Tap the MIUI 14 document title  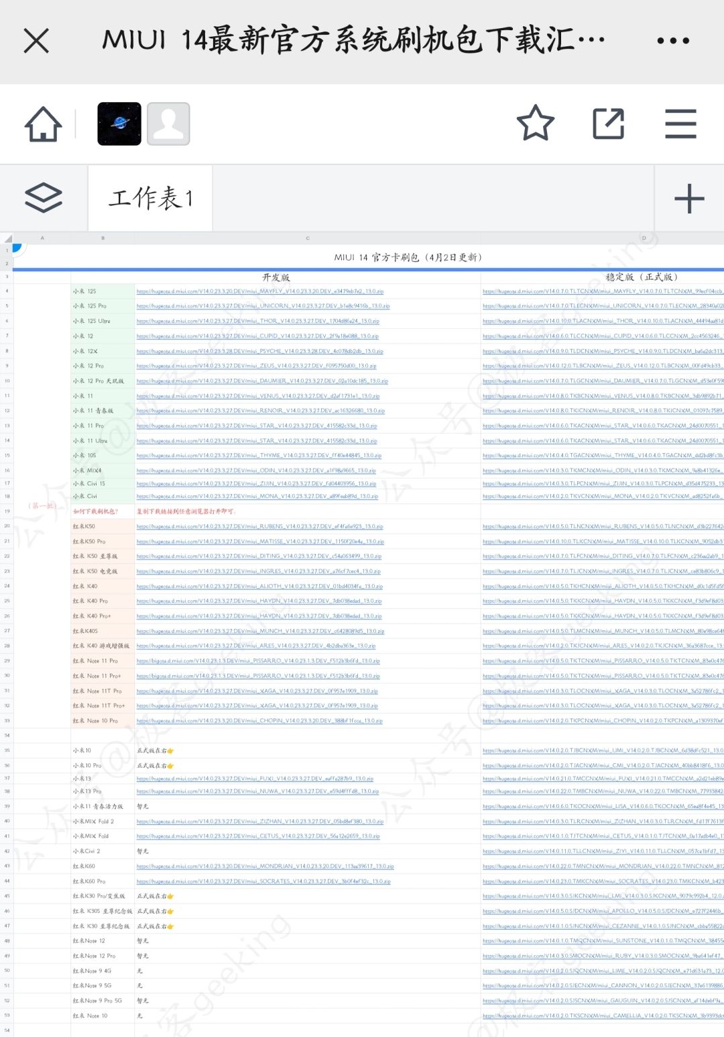[355, 40]
